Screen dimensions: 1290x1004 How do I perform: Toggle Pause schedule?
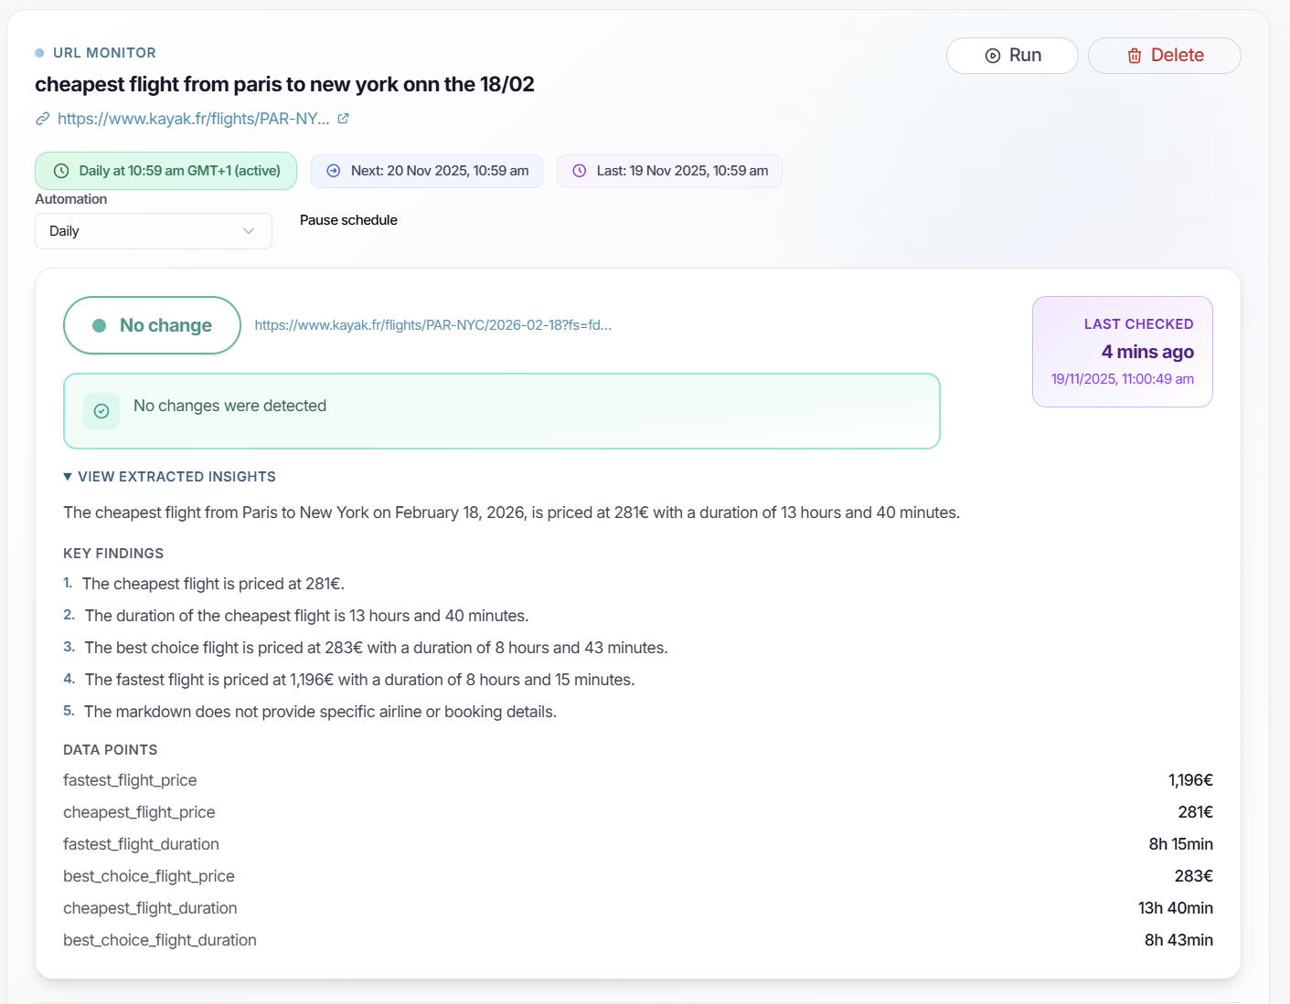tap(348, 219)
